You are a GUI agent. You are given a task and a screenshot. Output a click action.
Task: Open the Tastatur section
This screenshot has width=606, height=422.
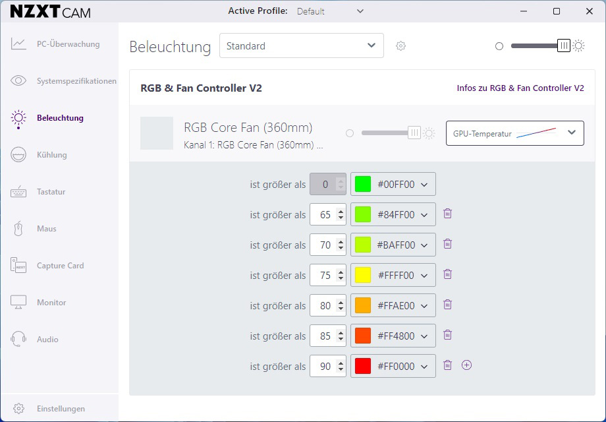tap(51, 191)
